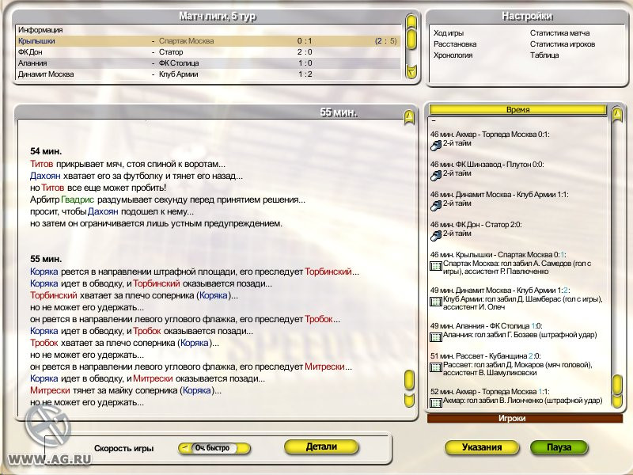Click Митрески in 'тянет за майку' line
This screenshot has height=475, width=633.
pos(50,390)
